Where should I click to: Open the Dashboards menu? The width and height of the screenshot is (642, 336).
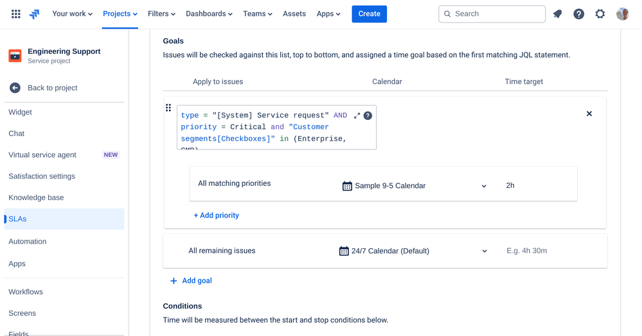pyautogui.click(x=209, y=14)
